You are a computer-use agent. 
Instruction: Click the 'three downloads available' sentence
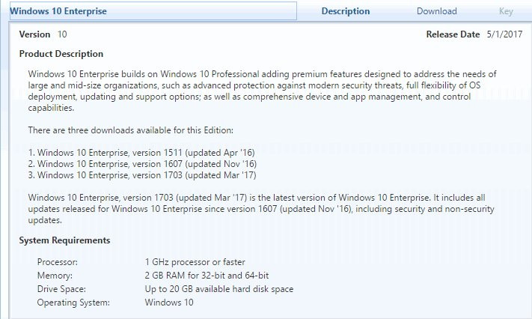click(131, 130)
